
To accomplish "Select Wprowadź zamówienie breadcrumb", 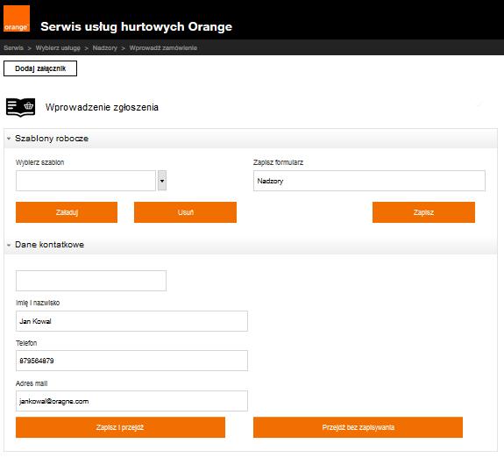I will pos(163,48).
